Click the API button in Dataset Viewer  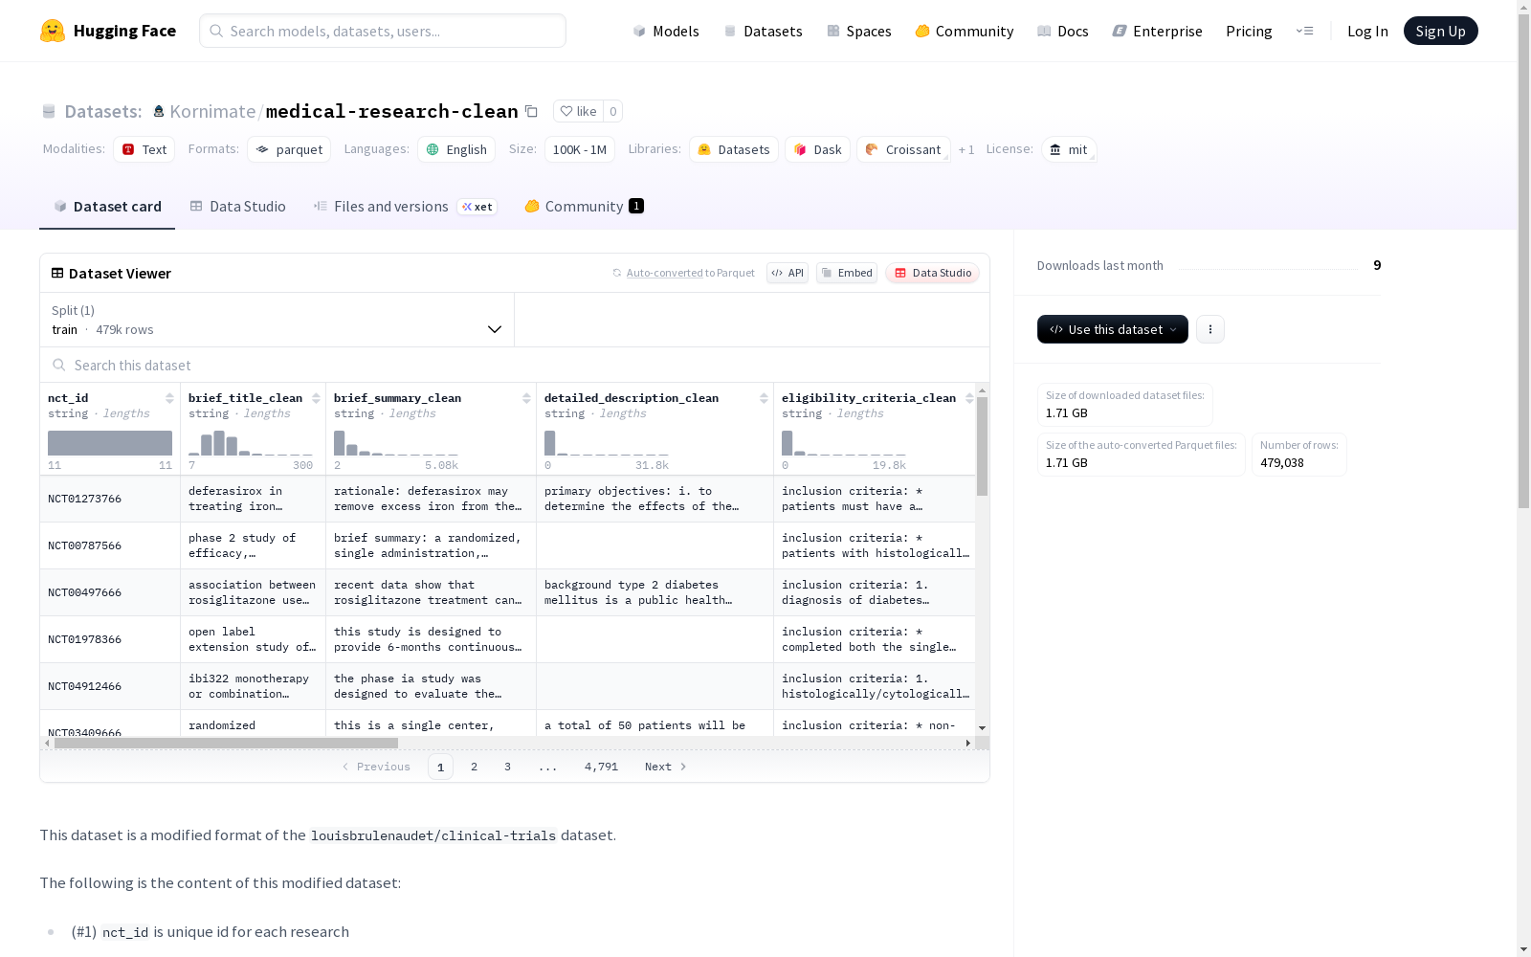788,273
